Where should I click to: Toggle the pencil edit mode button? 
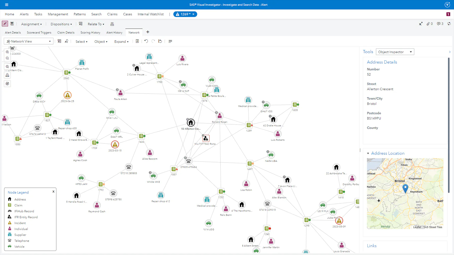click(5, 24)
